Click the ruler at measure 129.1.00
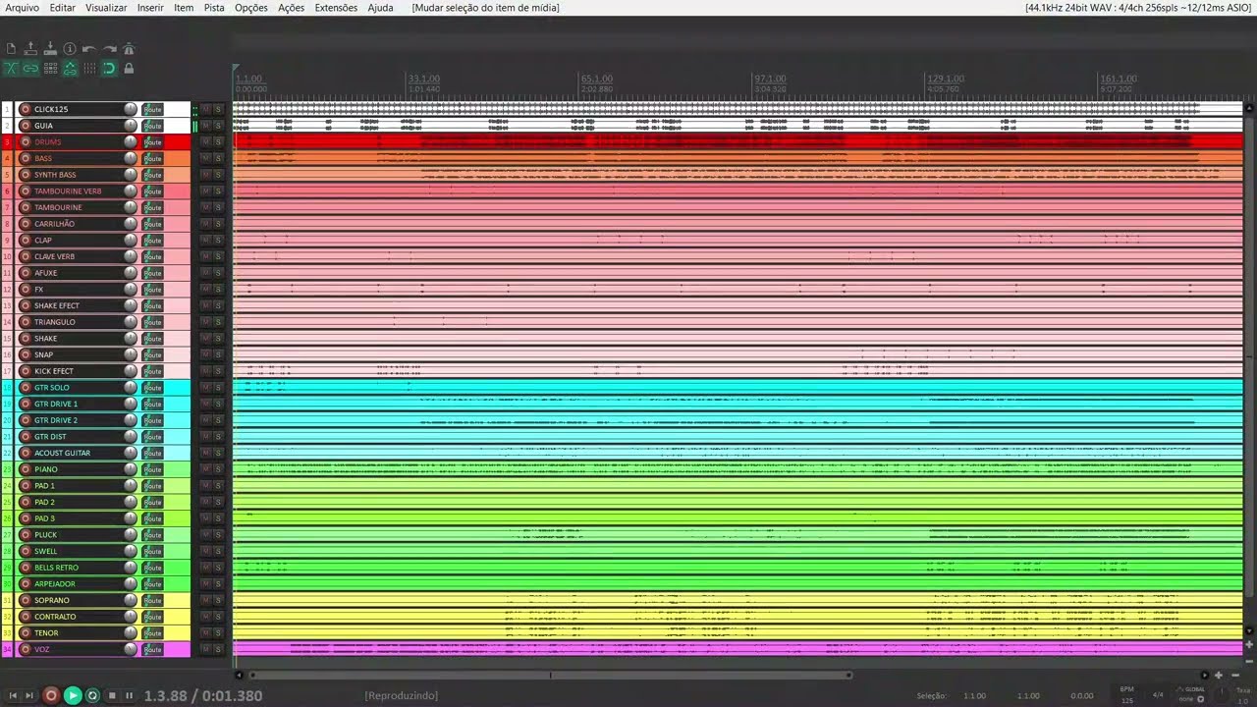The width and height of the screenshot is (1257, 707). tap(945, 79)
